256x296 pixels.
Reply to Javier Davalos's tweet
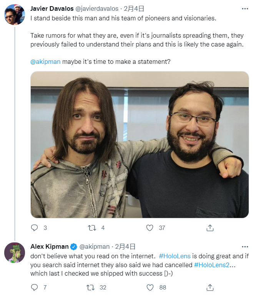click(35, 228)
